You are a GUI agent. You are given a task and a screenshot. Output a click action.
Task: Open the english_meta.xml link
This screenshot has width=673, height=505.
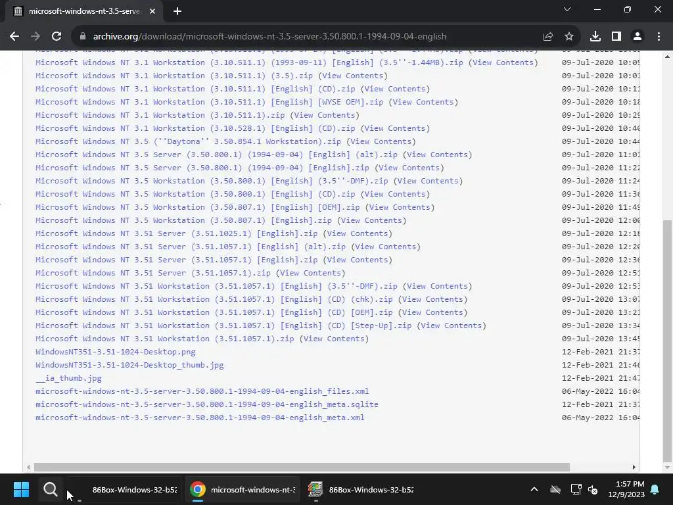(x=200, y=418)
